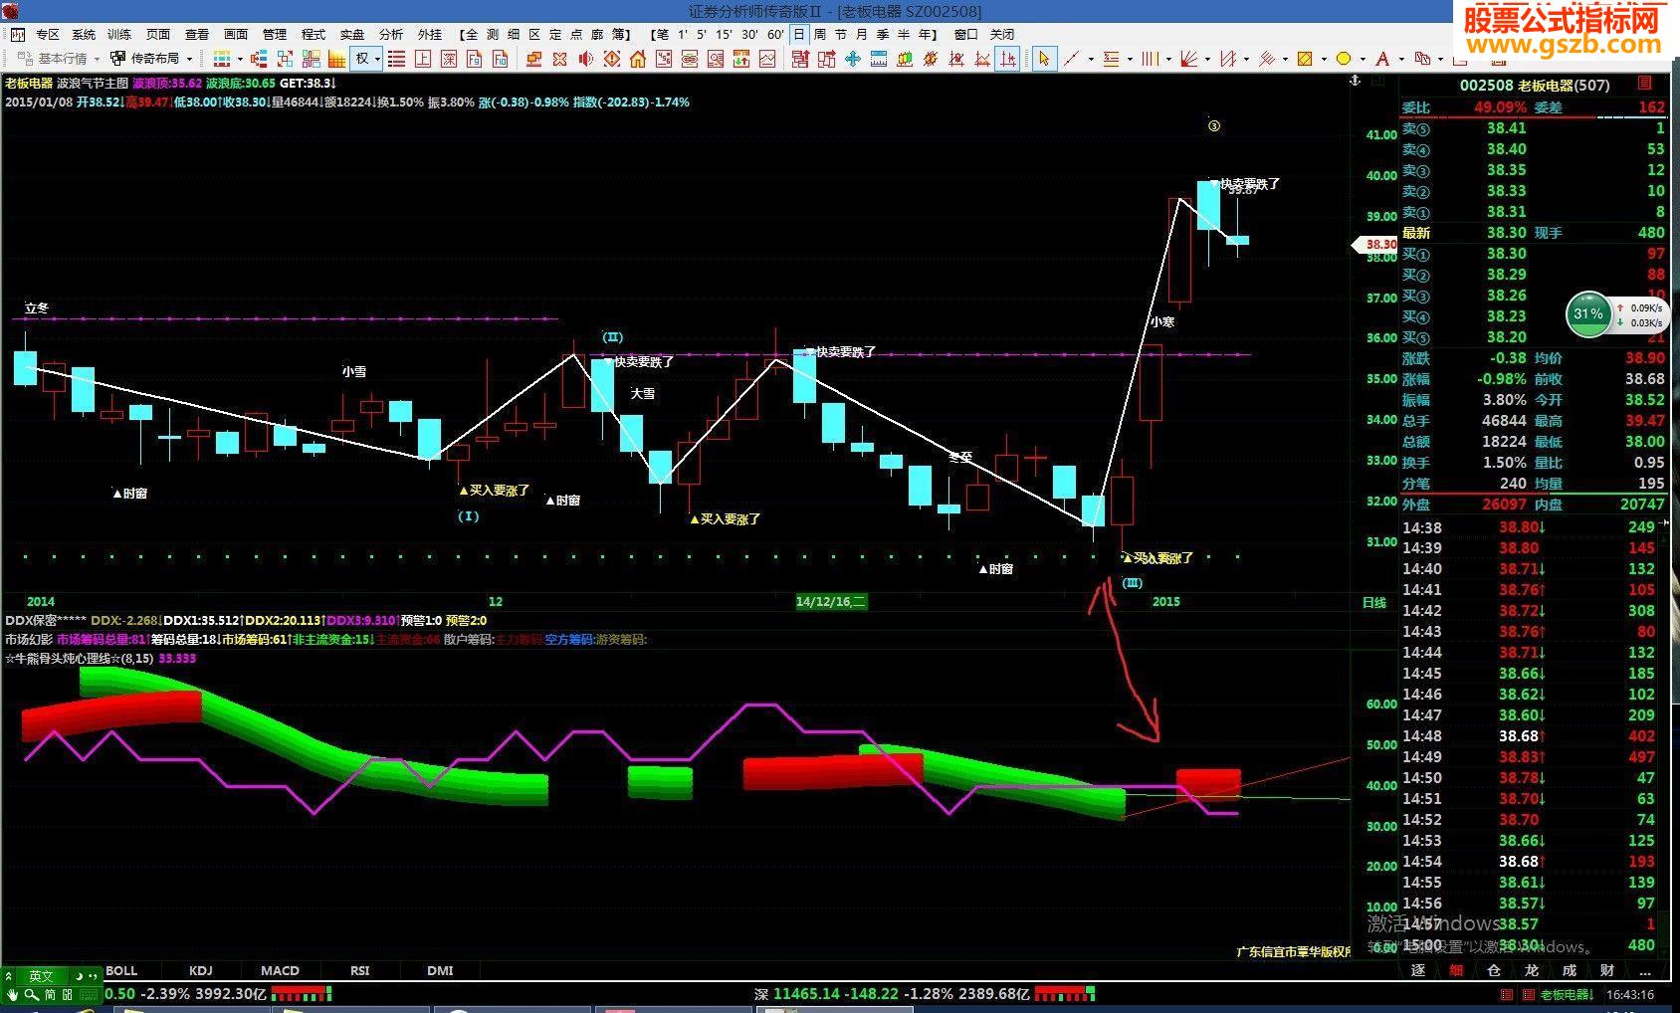The width and height of the screenshot is (1680, 1013).
Task: Switch to the MACD indicator tab
Action: [280, 970]
